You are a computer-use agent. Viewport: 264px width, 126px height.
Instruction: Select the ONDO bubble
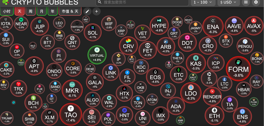(x=54, y=71)
